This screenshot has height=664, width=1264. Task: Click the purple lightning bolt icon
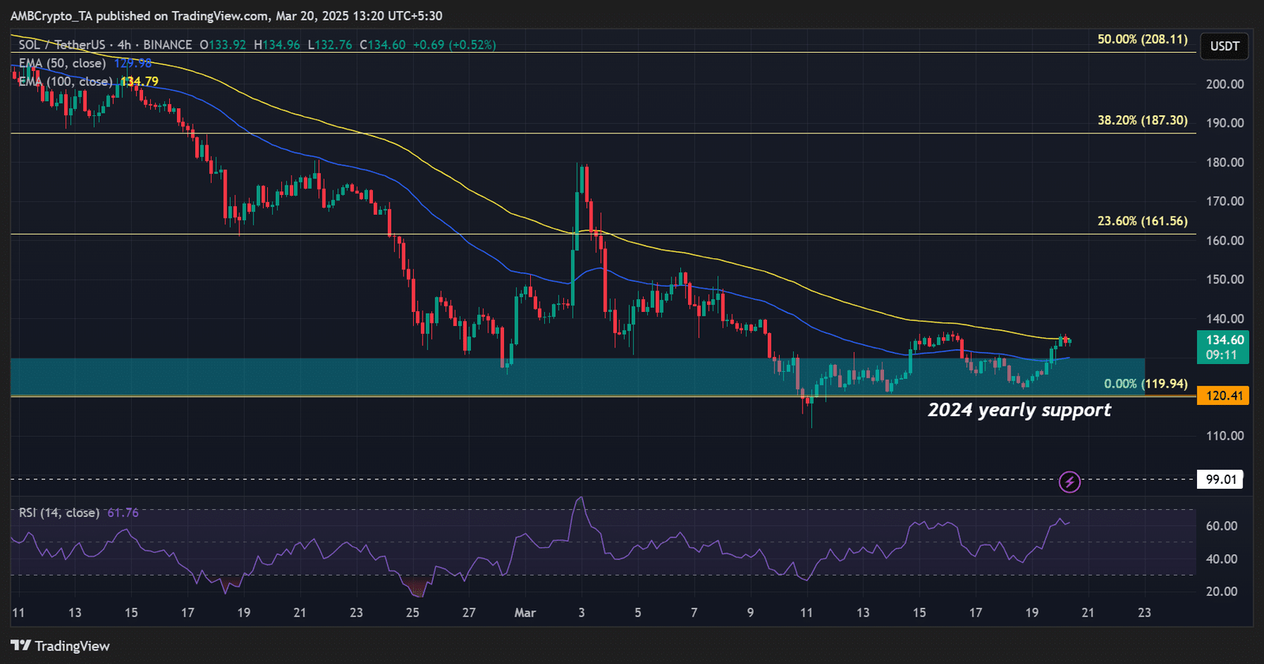point(1069,482)
